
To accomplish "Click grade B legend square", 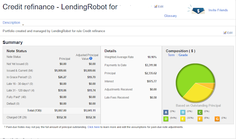I will click(x=183, y=112).
